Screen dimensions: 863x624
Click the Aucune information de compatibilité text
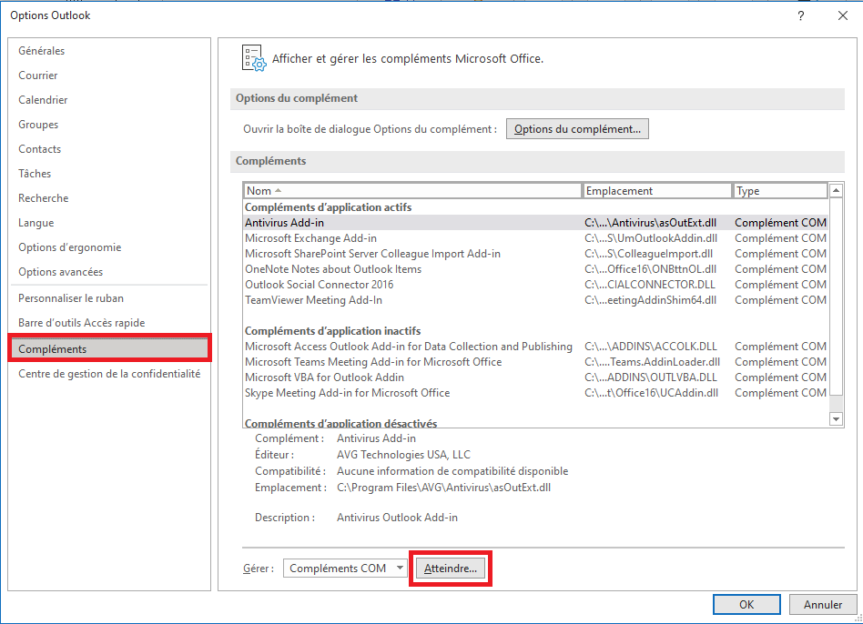[452, 471]
